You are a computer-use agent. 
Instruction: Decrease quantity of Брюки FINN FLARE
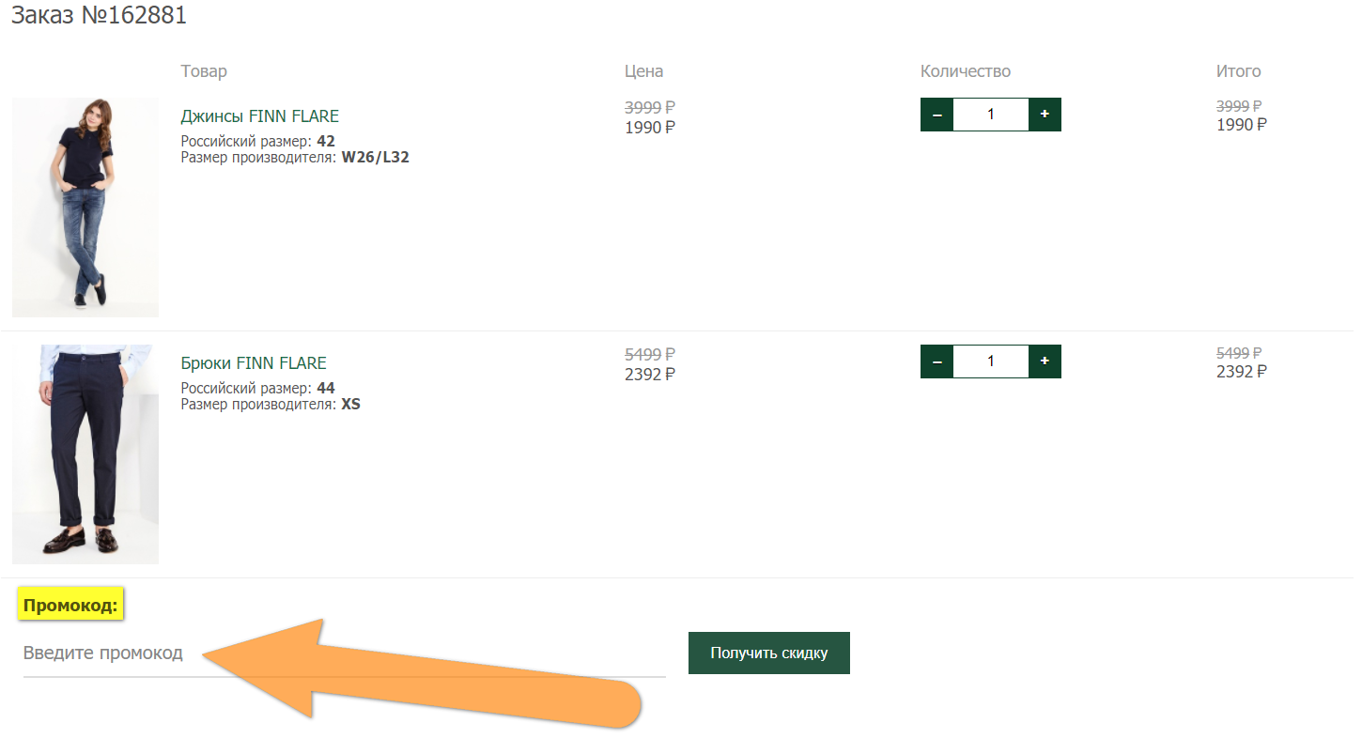(x=936, y=361)
